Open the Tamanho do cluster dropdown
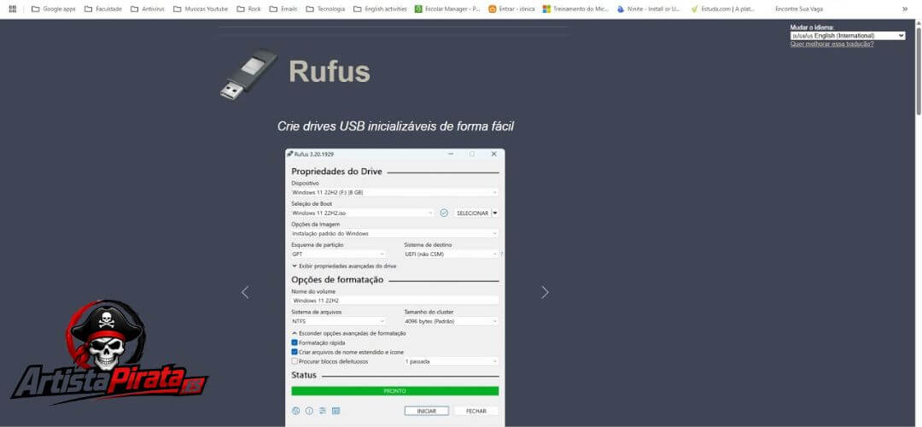The width and height of the screenshot is (922, 427). coord(451,321)
